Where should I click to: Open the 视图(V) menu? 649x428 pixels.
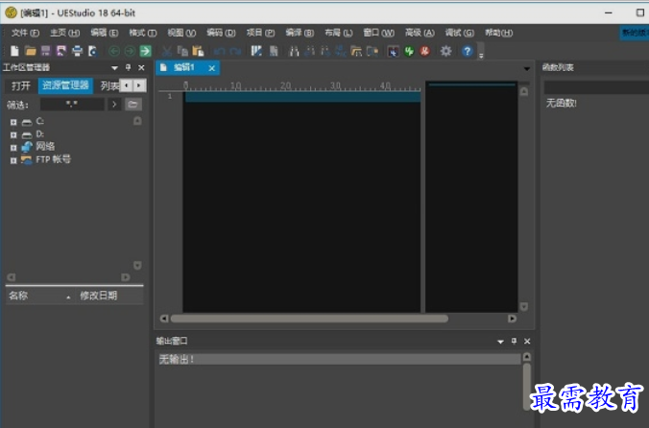[181, 33]
